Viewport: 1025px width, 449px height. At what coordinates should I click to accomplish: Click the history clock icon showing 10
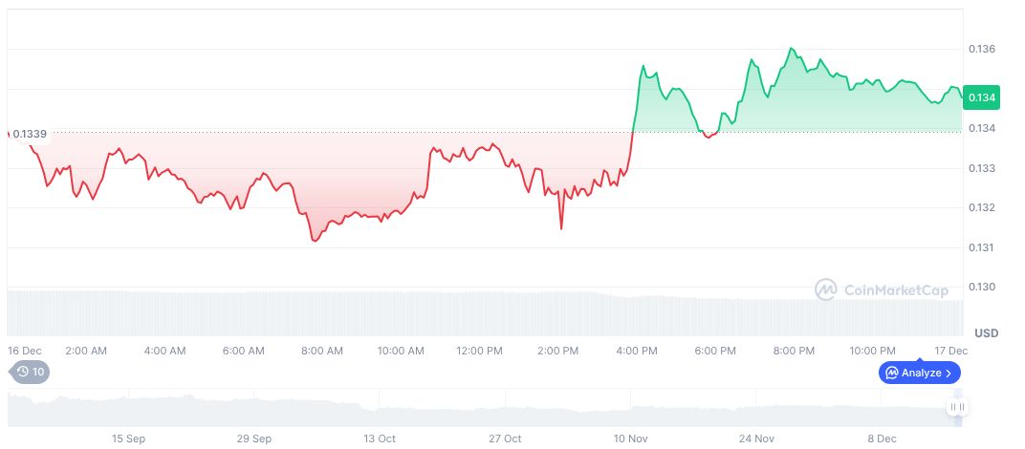coord(23,372)
